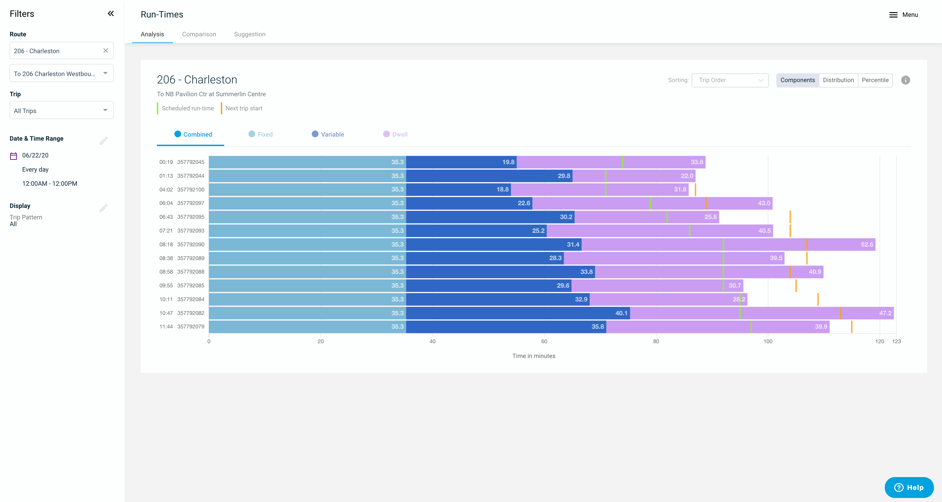This screenshot has width=942, height=502.
Task: Go to the Suggestion tab
Action: (x=249, y=34)
